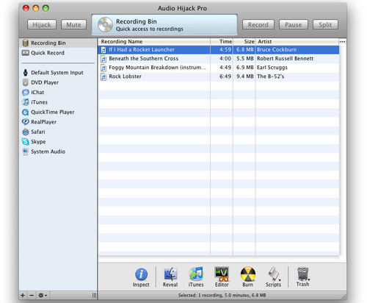The image size is (367, 303).
Task: Select 'Rock Lobster' recording
Action: (x=219, y=76)
